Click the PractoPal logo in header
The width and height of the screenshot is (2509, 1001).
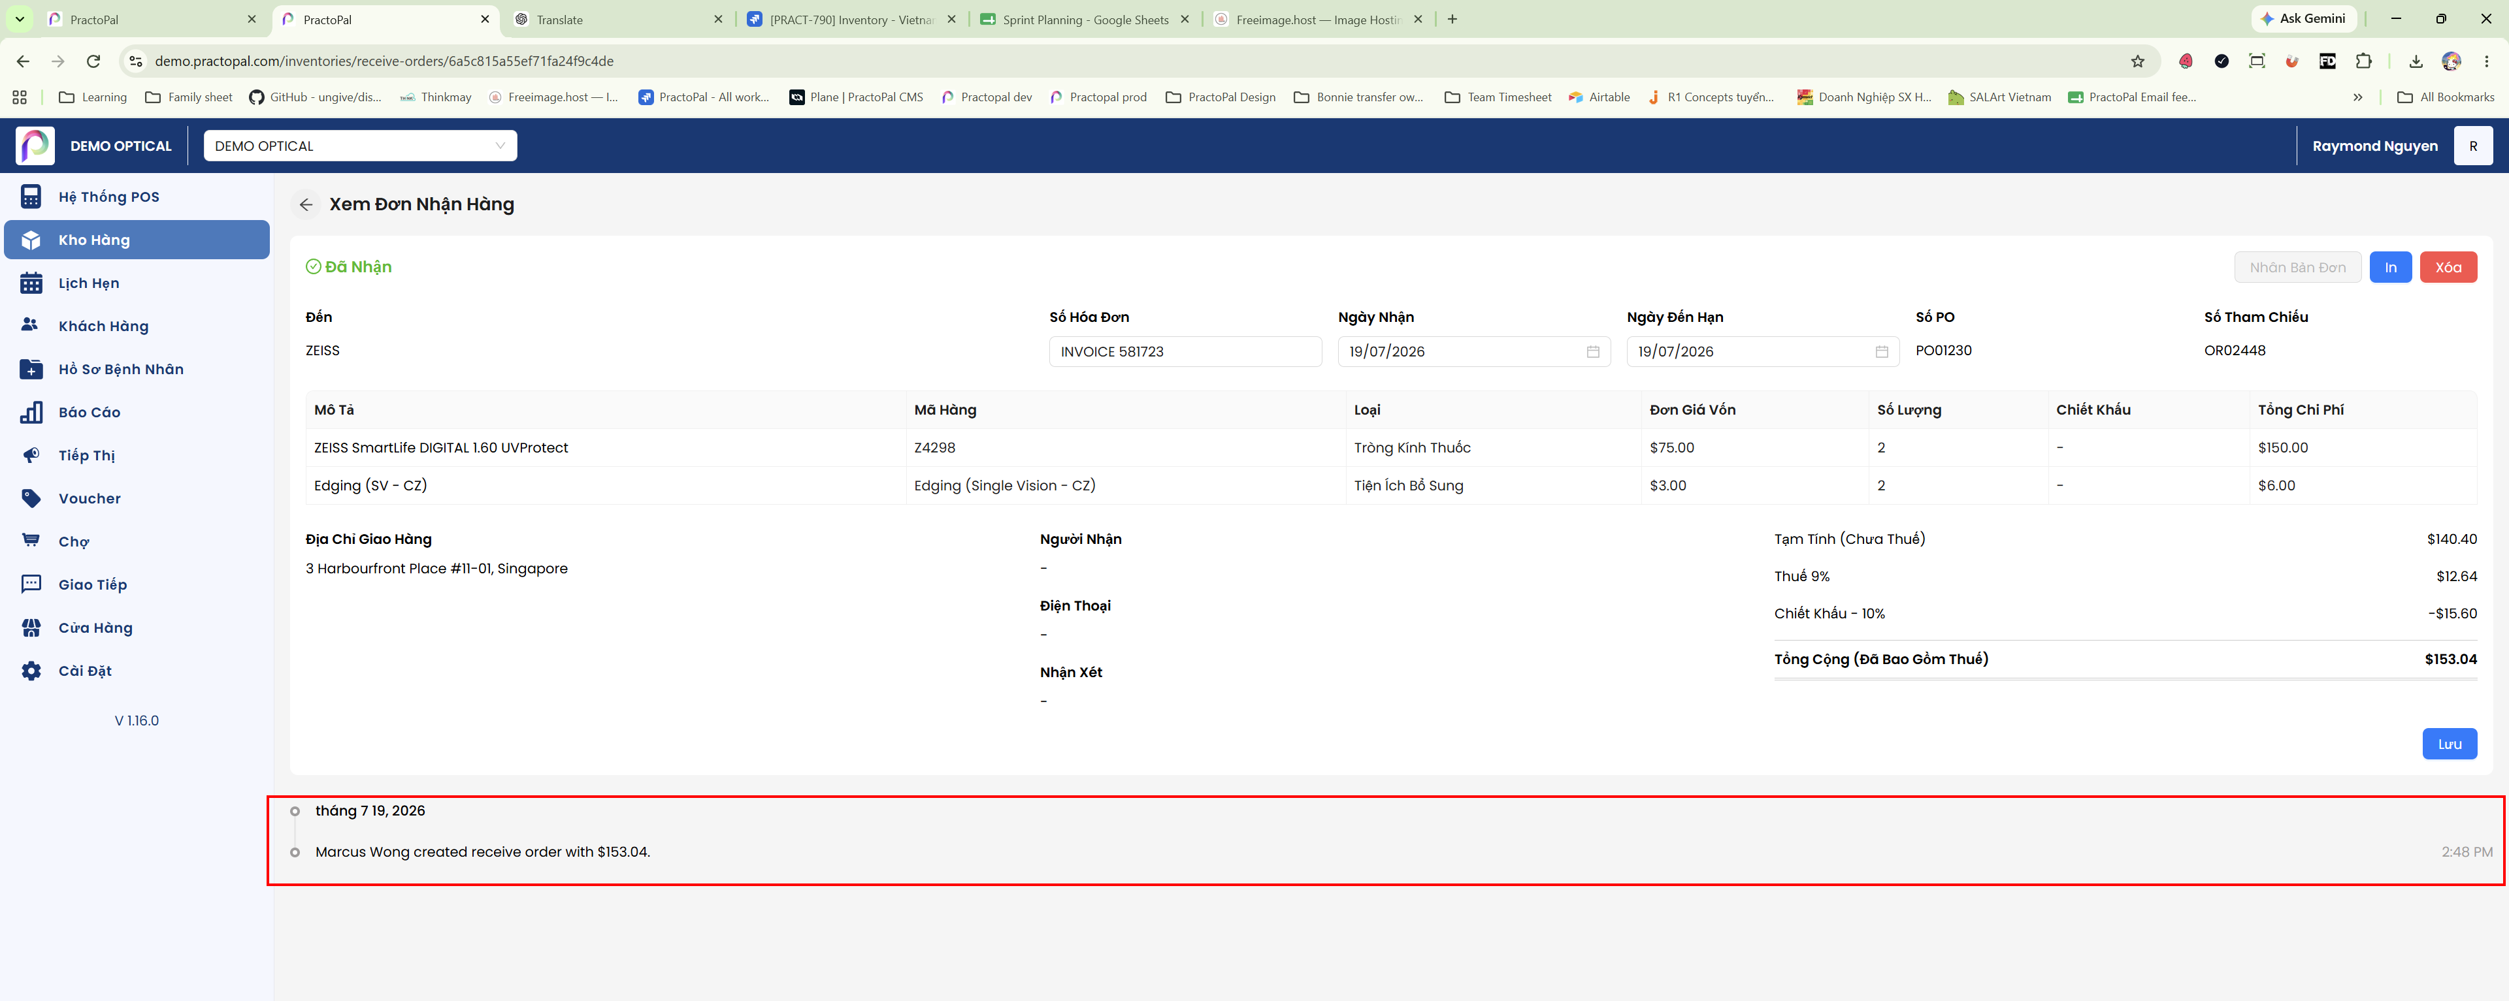point(35,146)
